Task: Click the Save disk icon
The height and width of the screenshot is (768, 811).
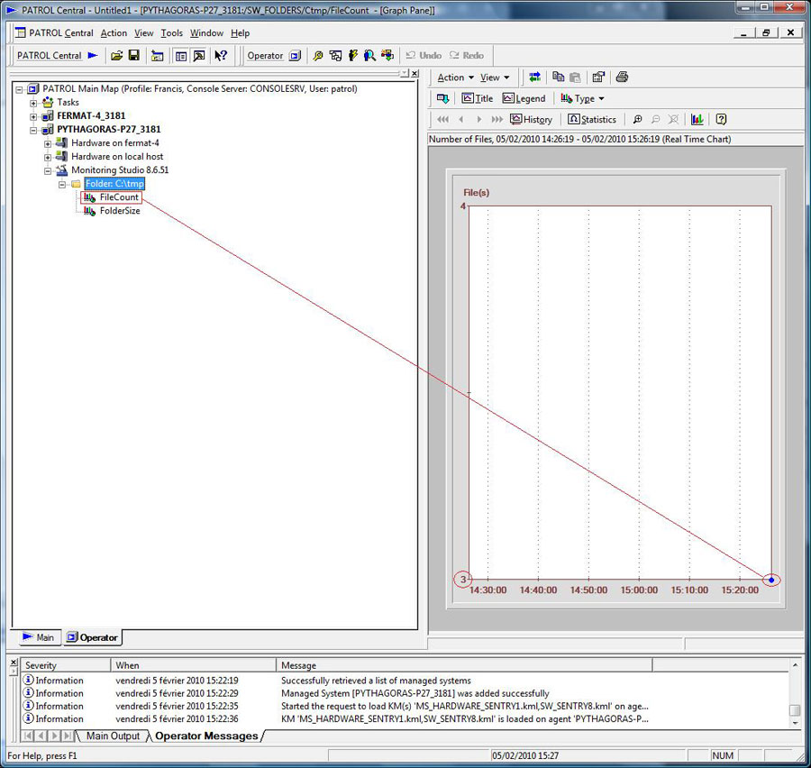Action: pos(134,56)
